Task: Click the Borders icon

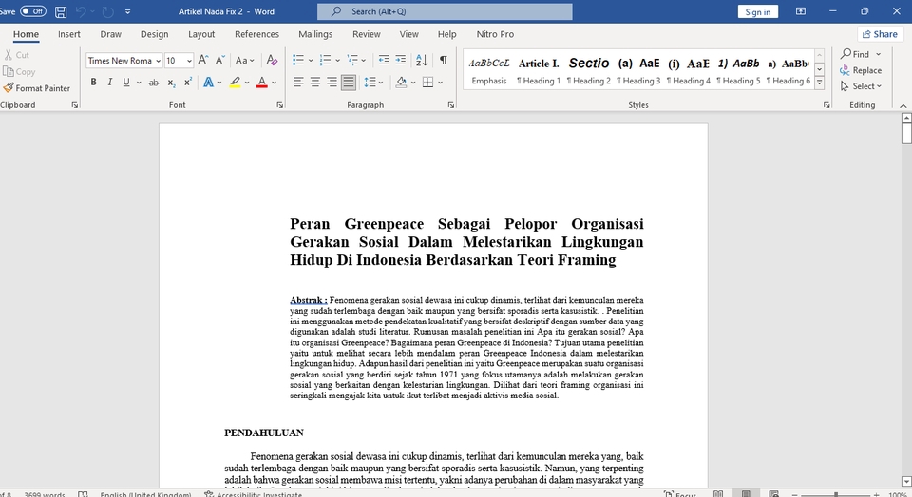Action: click(428, 83)
